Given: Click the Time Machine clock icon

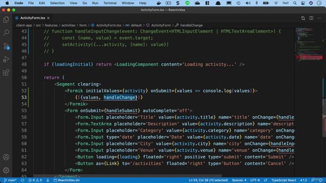Looking at the screenshot, I should pyautogui.click(x=238, y=3).
